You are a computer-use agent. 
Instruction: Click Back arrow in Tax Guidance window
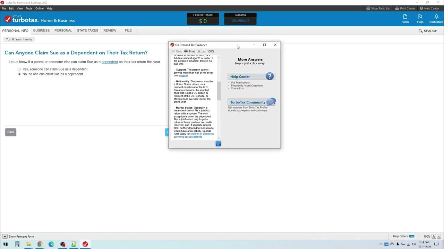click(x=177, y=51)
